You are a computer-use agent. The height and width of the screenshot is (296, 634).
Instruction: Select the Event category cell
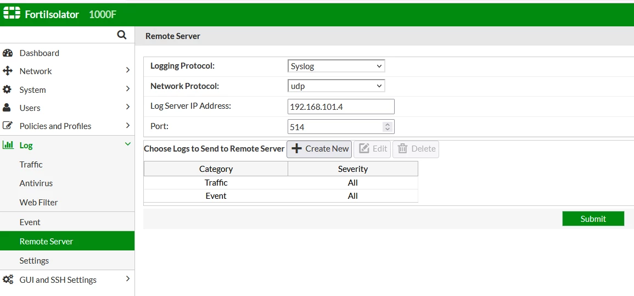coord(216,196)
